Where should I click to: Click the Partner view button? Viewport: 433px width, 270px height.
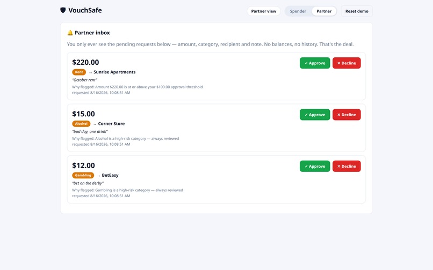point(264,11)
